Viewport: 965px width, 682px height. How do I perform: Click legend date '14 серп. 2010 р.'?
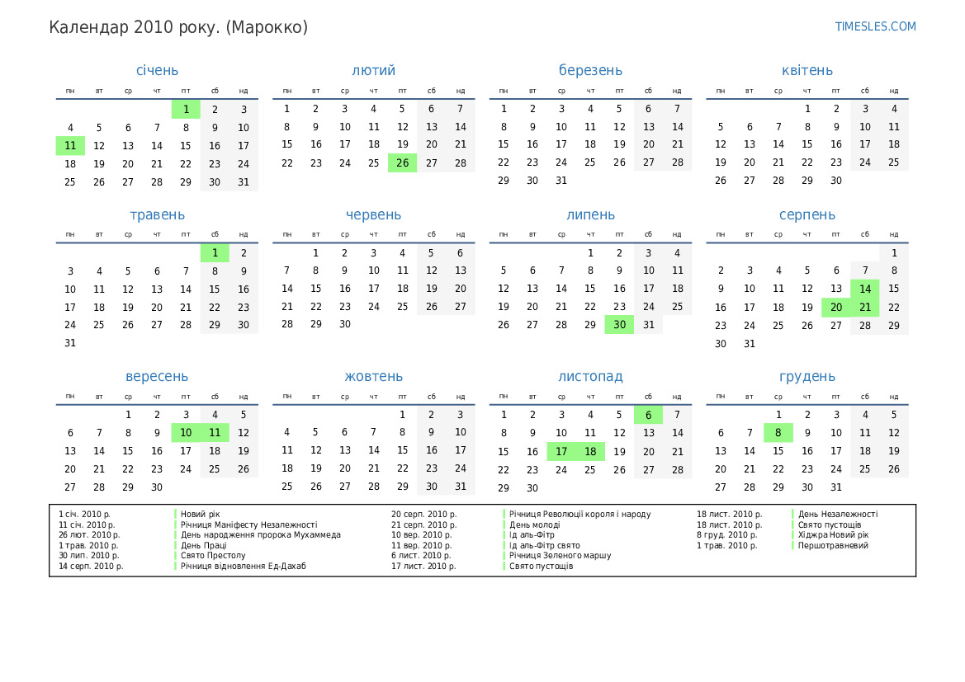click(x=91, y=566)
